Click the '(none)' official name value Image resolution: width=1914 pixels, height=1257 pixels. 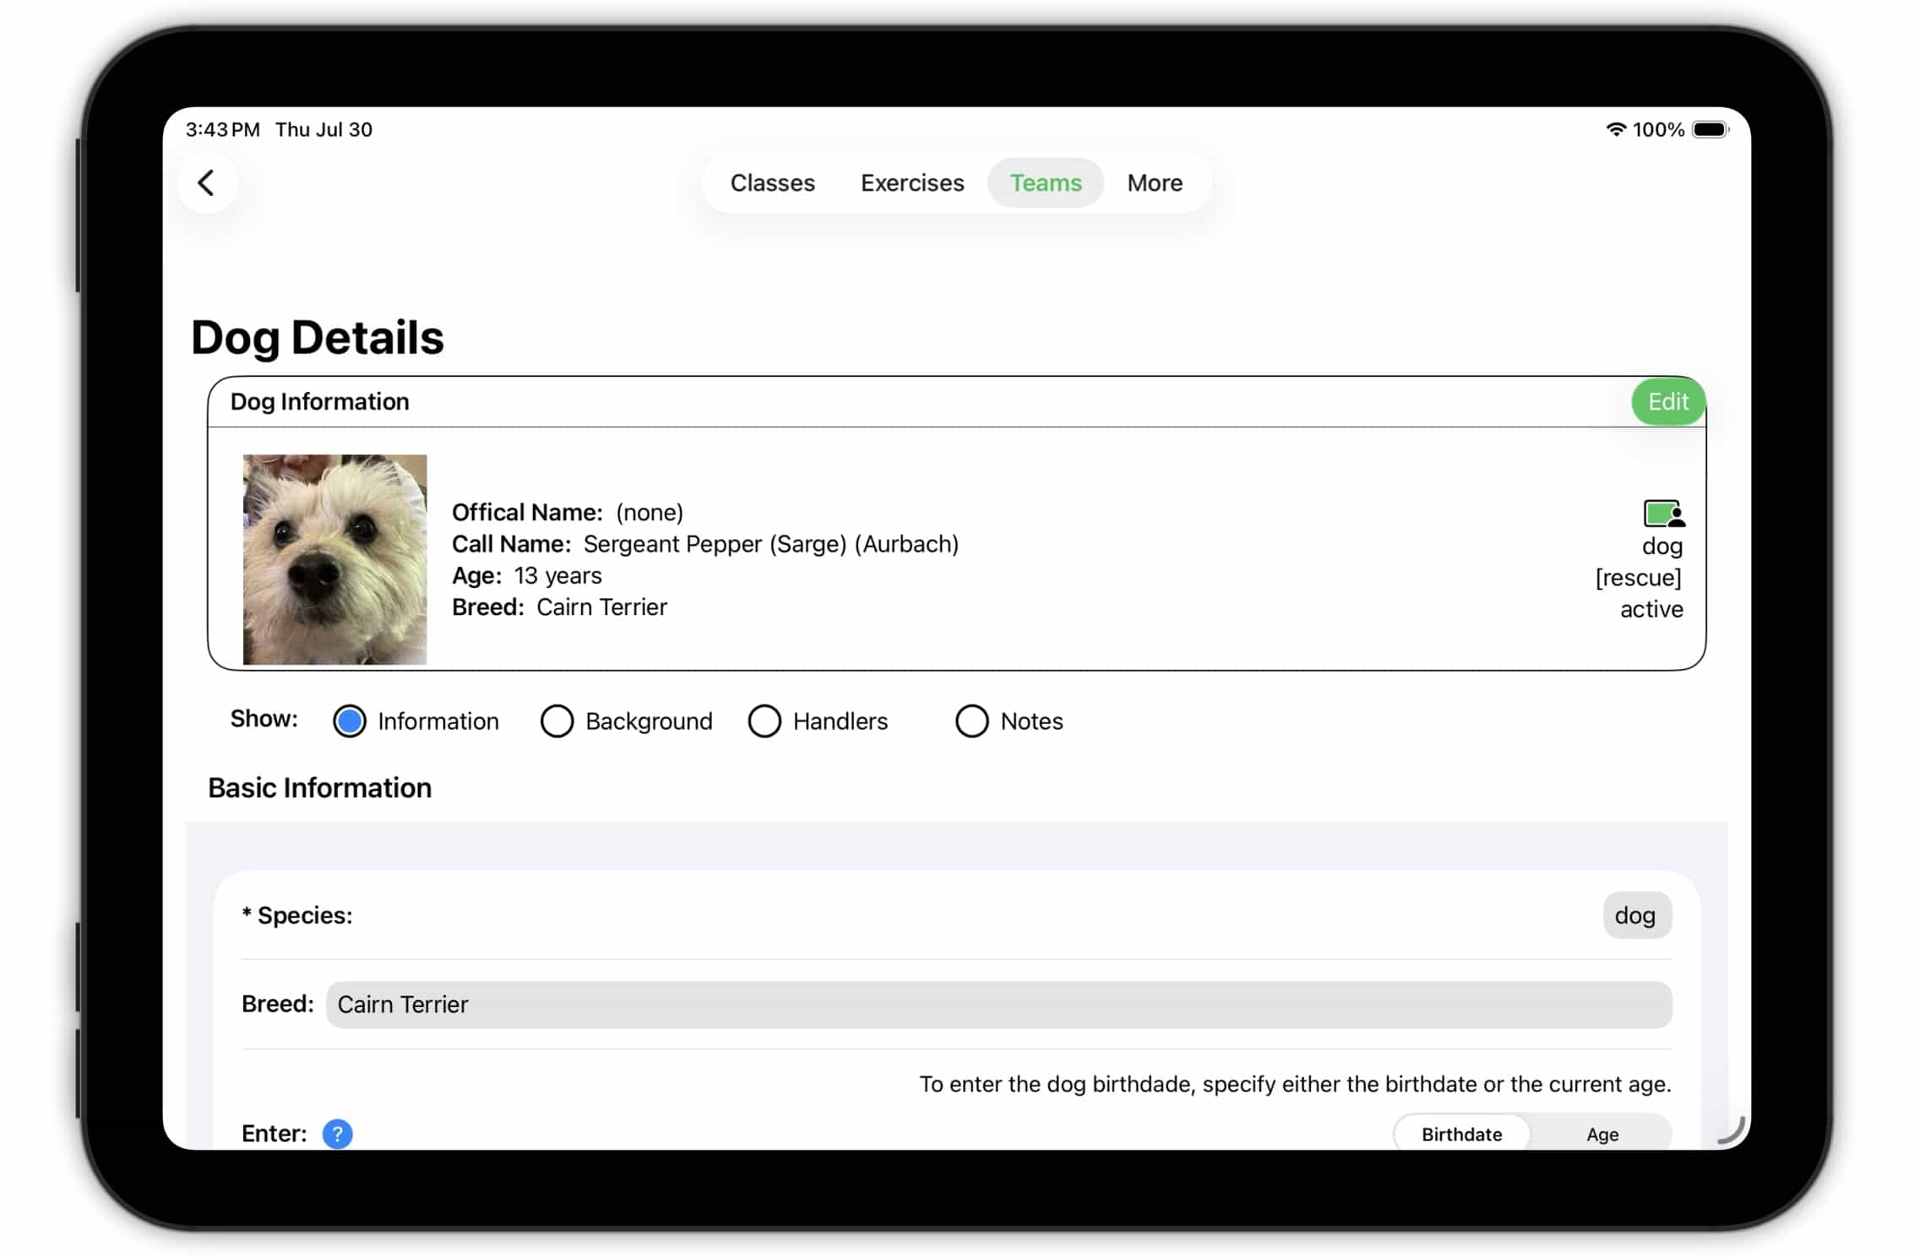[x=650, y=513]
